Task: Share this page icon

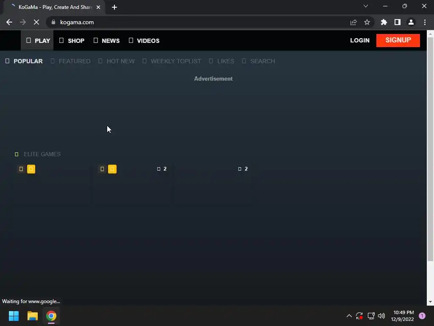Action: (x=353, y=22)
